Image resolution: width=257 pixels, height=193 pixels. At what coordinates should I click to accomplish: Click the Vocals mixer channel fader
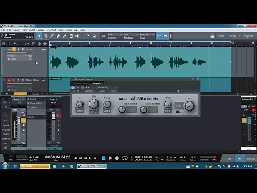point(19,121)
